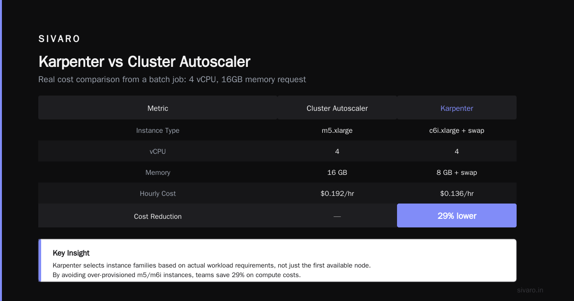Click the purple 'Karpenter' column header

pos(457,108)
